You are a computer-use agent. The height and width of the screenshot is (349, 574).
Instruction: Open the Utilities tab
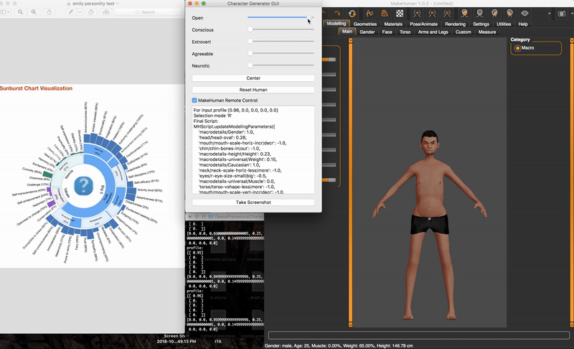504,24
